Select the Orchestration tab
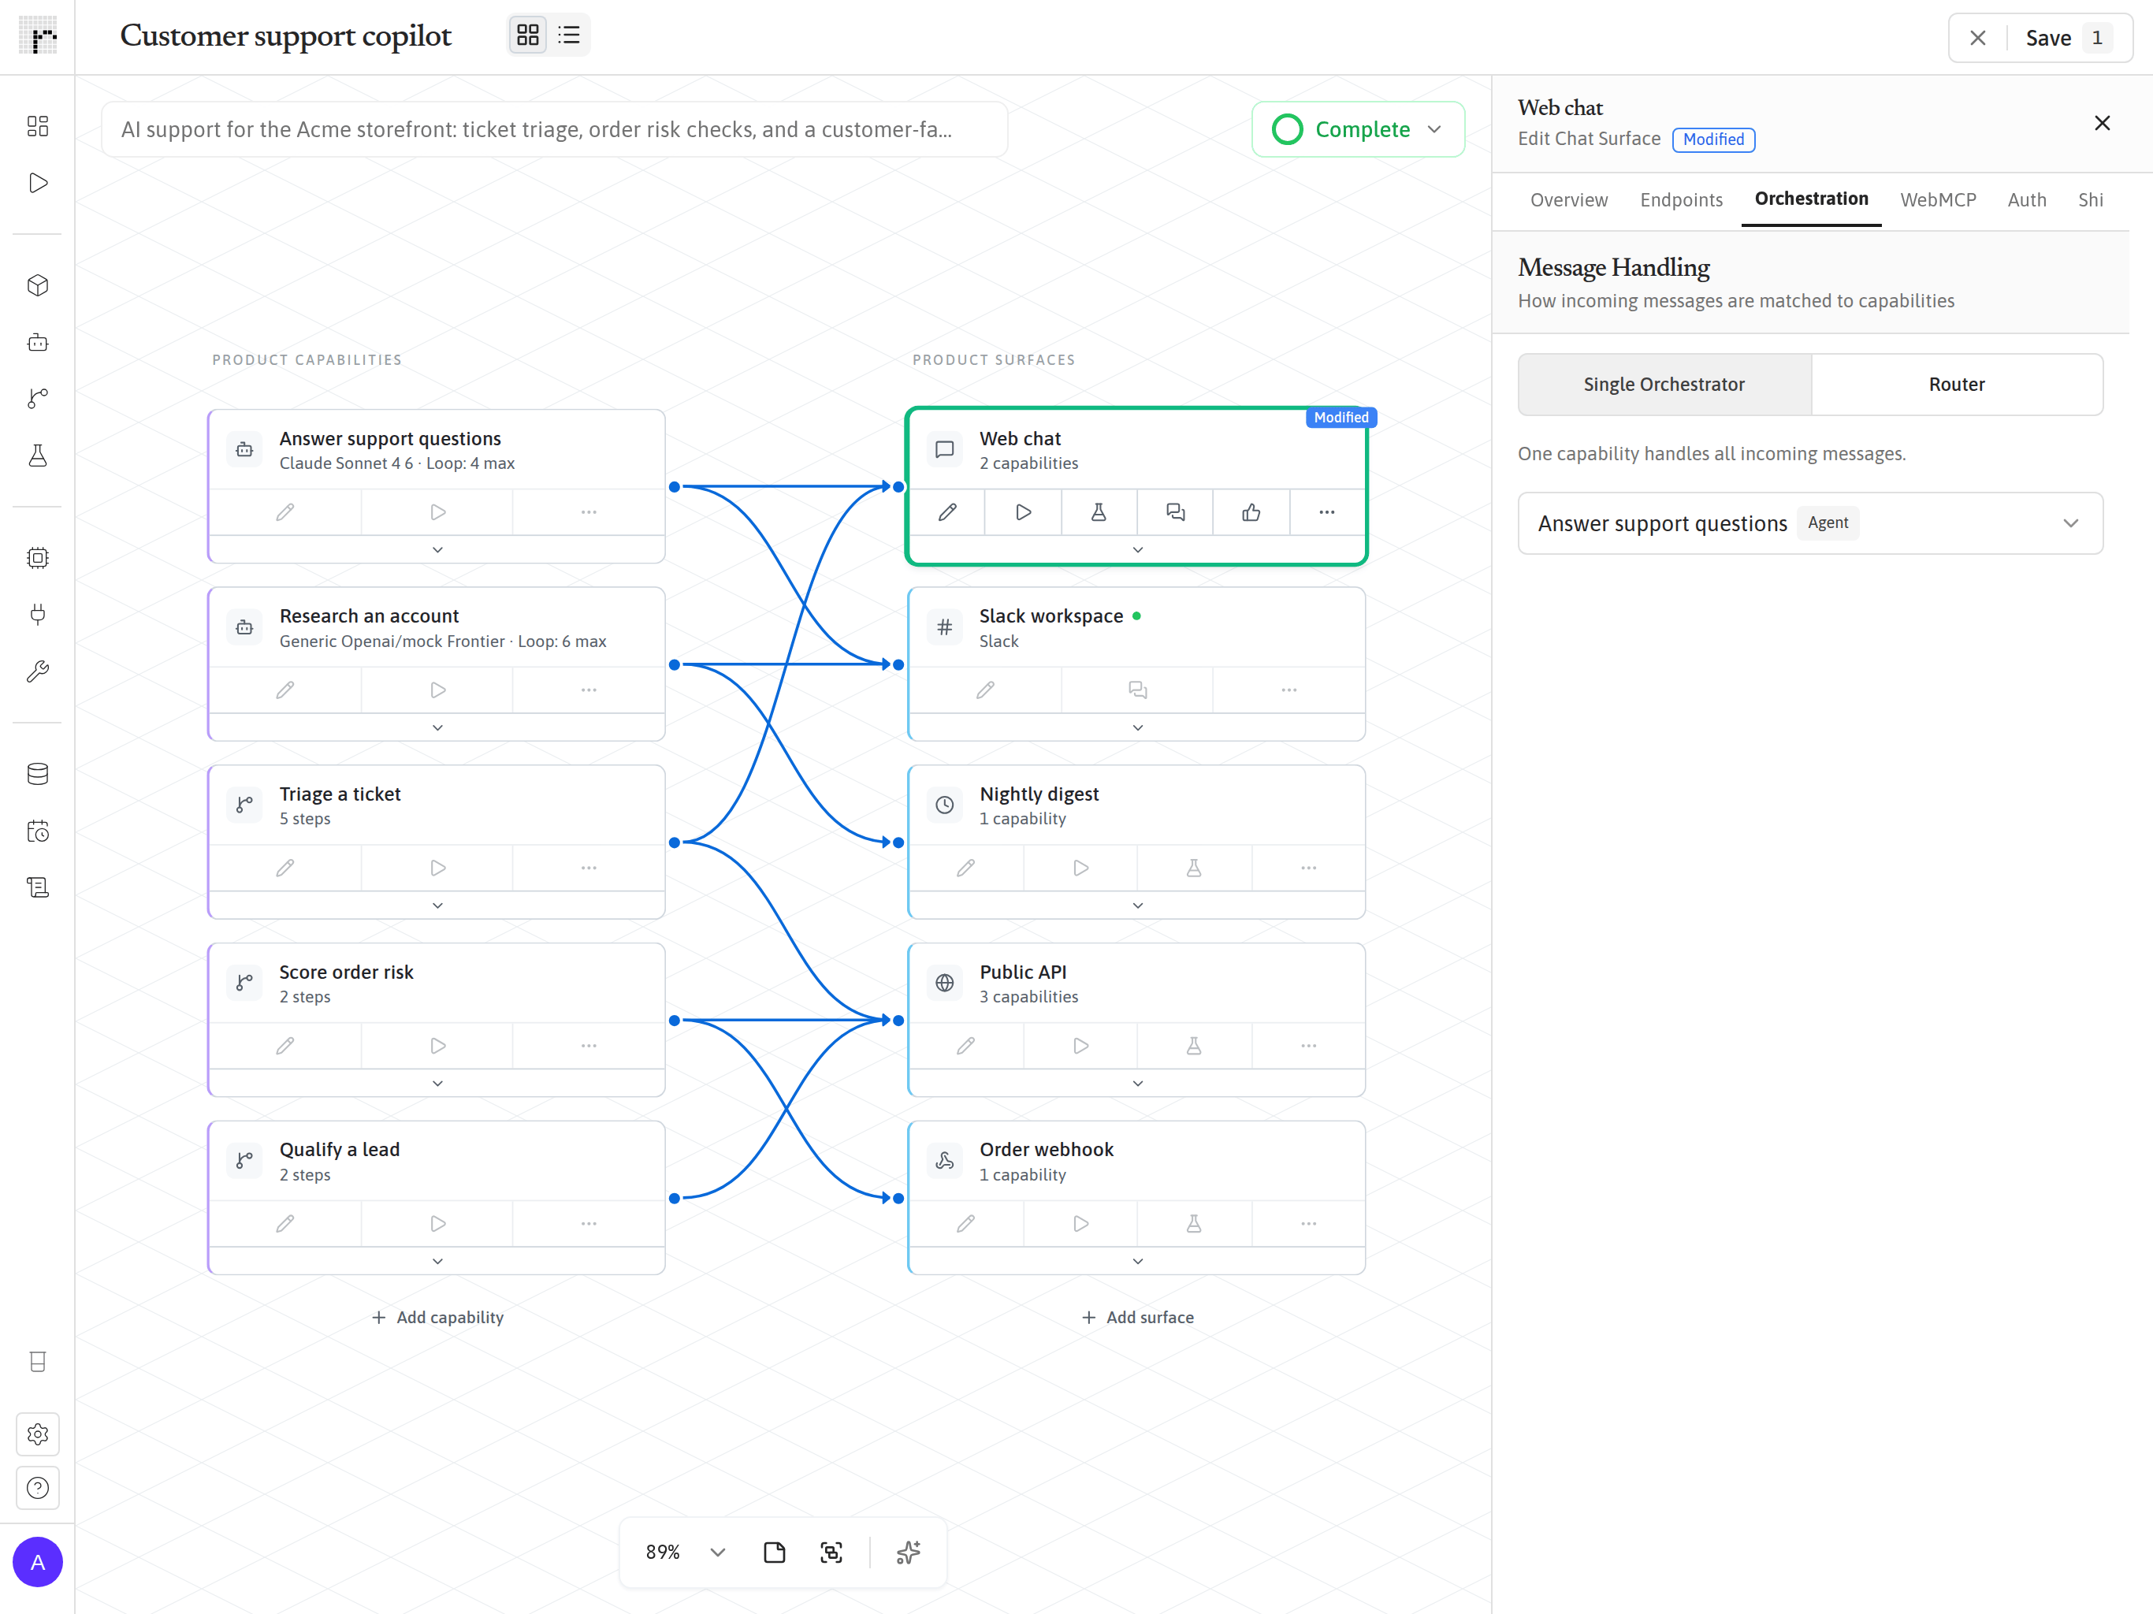Screen dimensions: 2153x1614 [x=1810, y=199]
